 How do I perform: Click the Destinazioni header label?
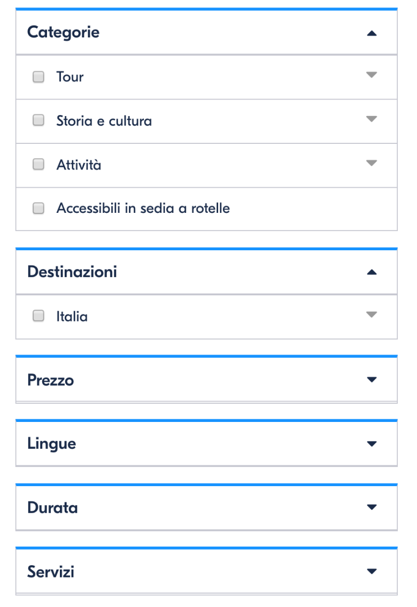pos(72,272)
